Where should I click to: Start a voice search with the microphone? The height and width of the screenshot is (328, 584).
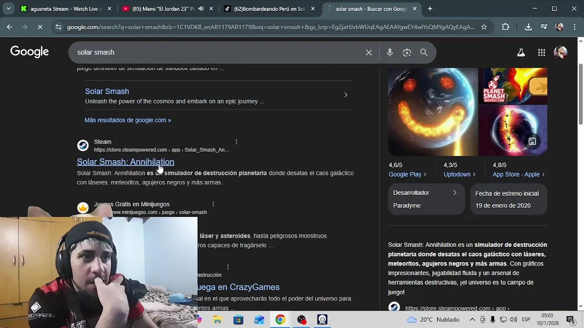390,52
